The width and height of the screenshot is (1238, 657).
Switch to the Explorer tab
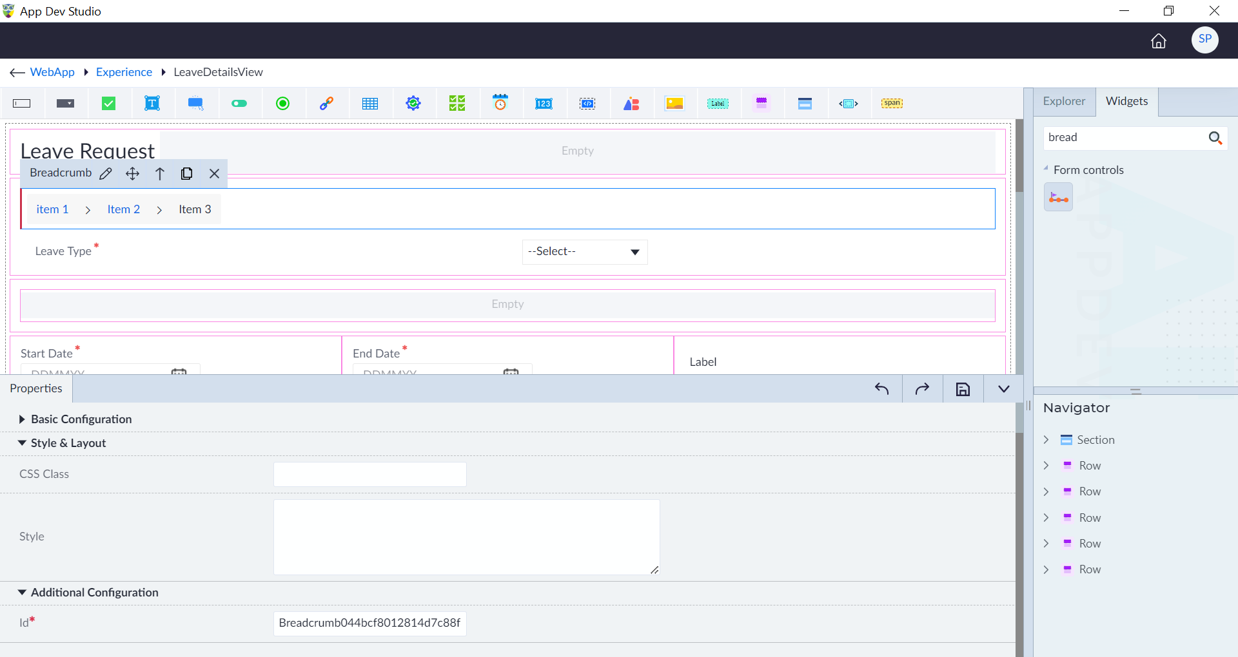pyautogui.click(x=1064, y=102)
